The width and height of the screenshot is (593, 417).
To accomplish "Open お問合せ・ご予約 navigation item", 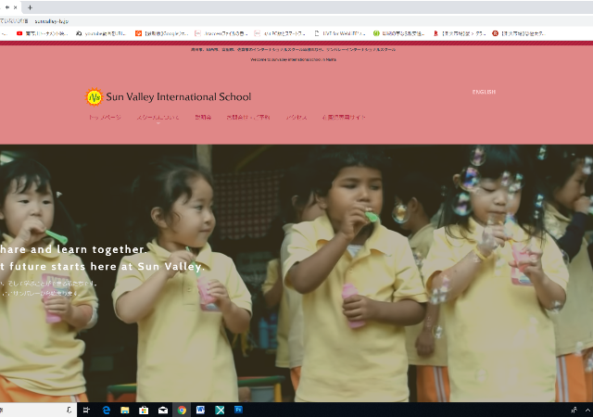I will pyautogui.click(x=248, y=118).
